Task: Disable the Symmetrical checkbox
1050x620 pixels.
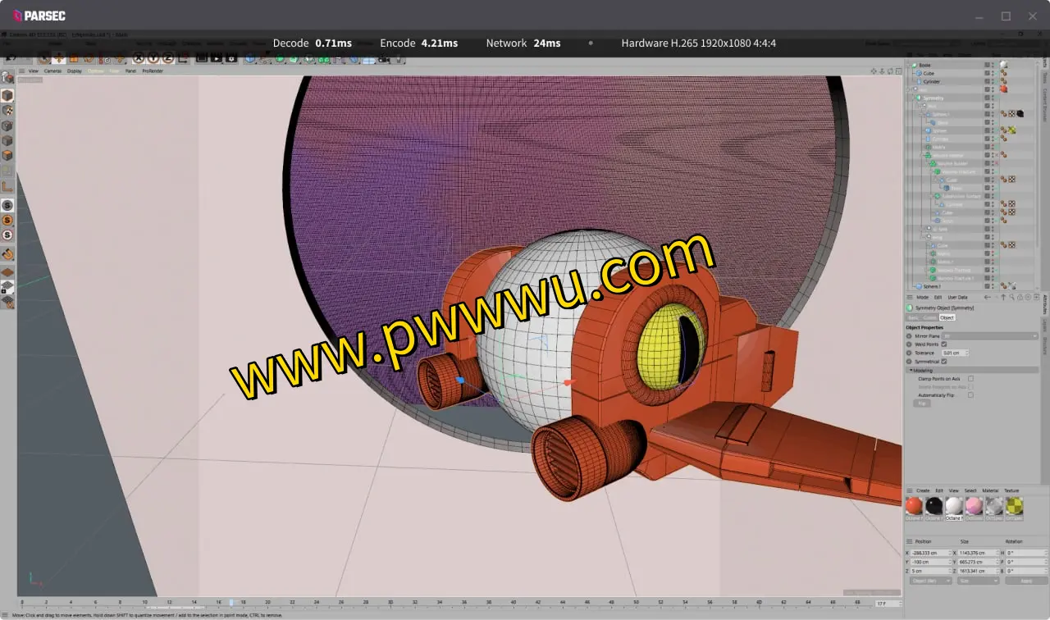Action: pyautogui.click(x=944, y=362)
